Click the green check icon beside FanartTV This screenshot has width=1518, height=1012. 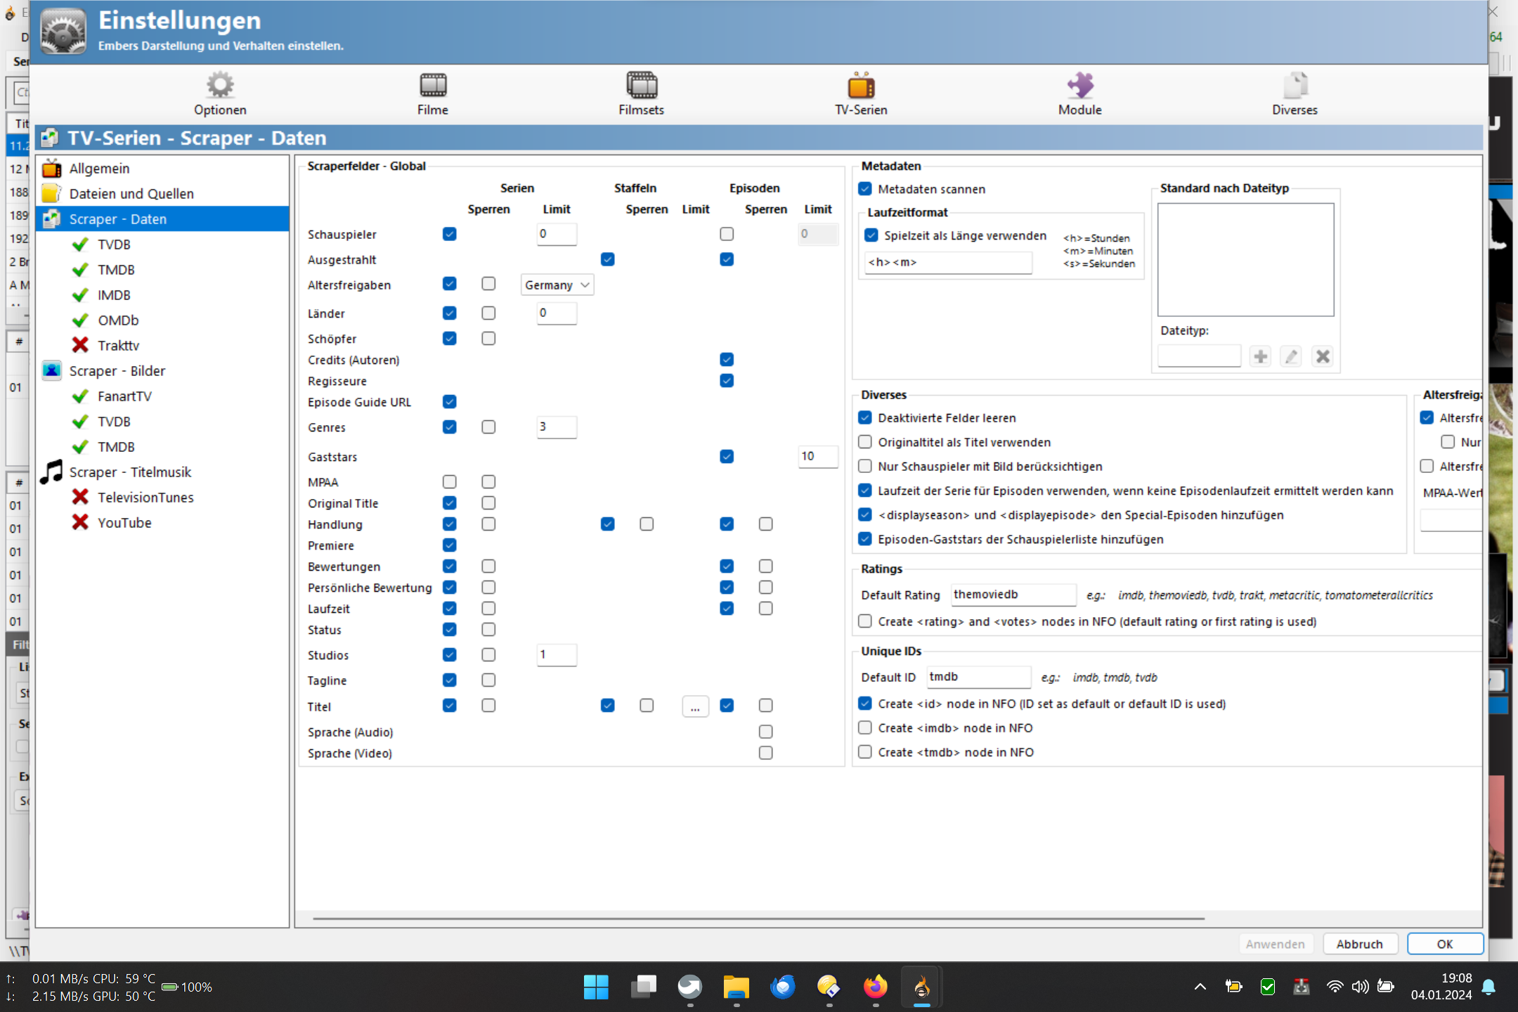[81, 396]
